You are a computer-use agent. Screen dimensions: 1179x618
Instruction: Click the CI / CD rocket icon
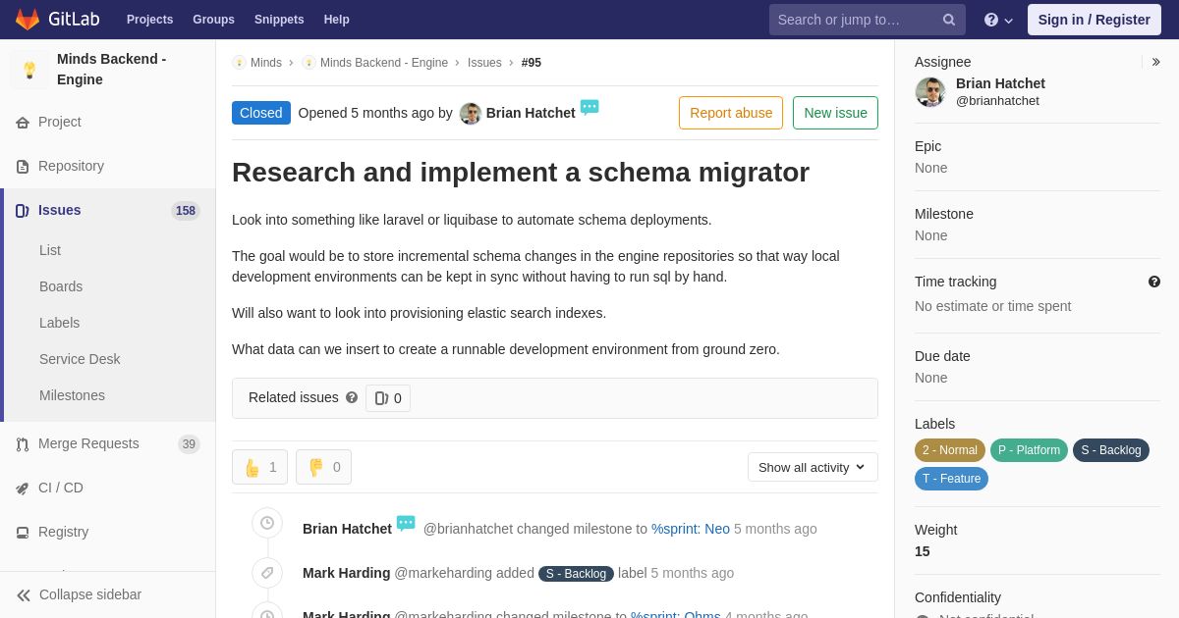click(23, 489)
